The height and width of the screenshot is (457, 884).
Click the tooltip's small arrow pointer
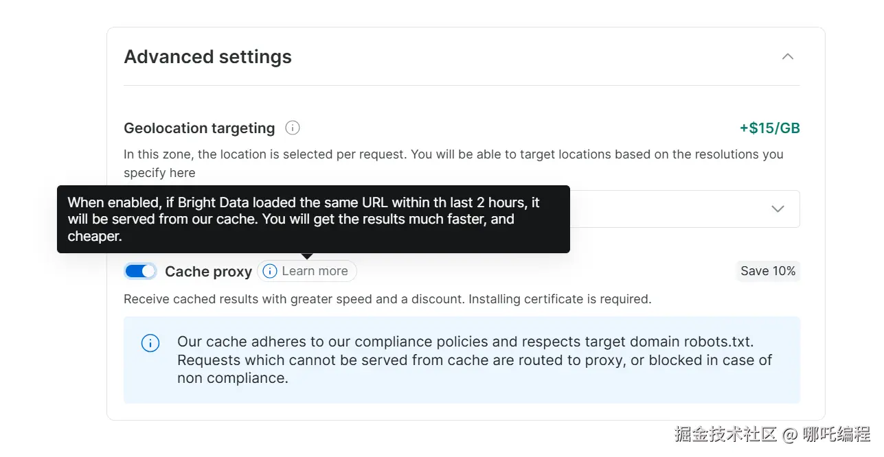tap(307, 256)
